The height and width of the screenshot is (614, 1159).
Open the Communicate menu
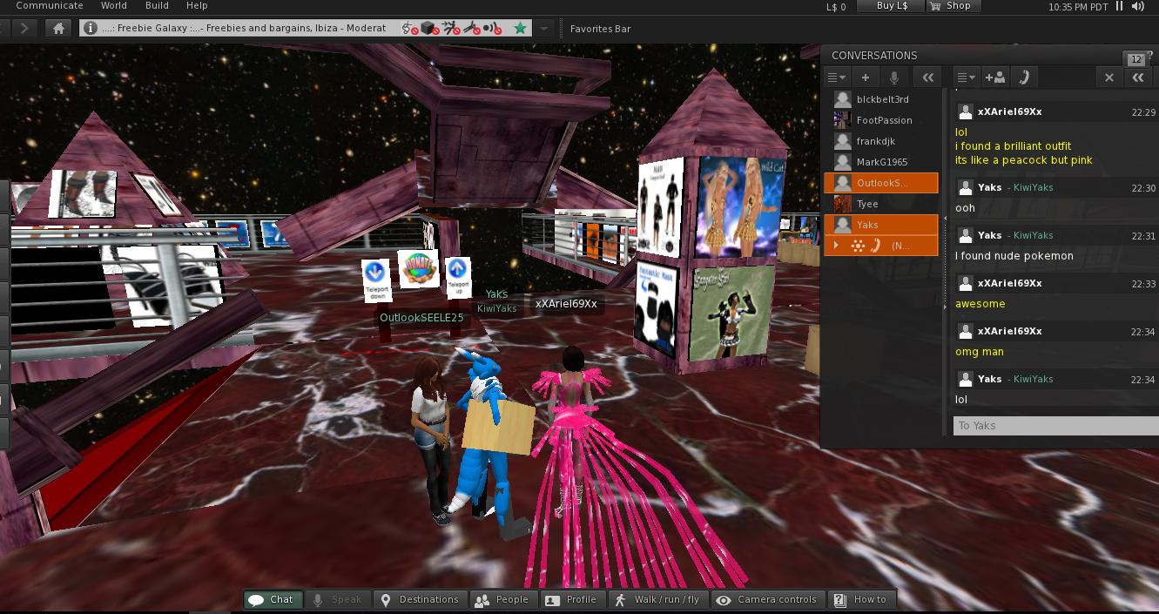click(50, 5)
